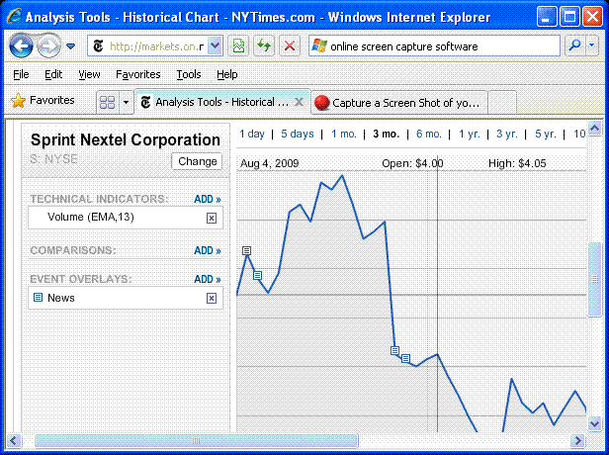Minimize the Internet Explorer window
Viewport: 609px width, 455px height.
click(x=547, y=17)
